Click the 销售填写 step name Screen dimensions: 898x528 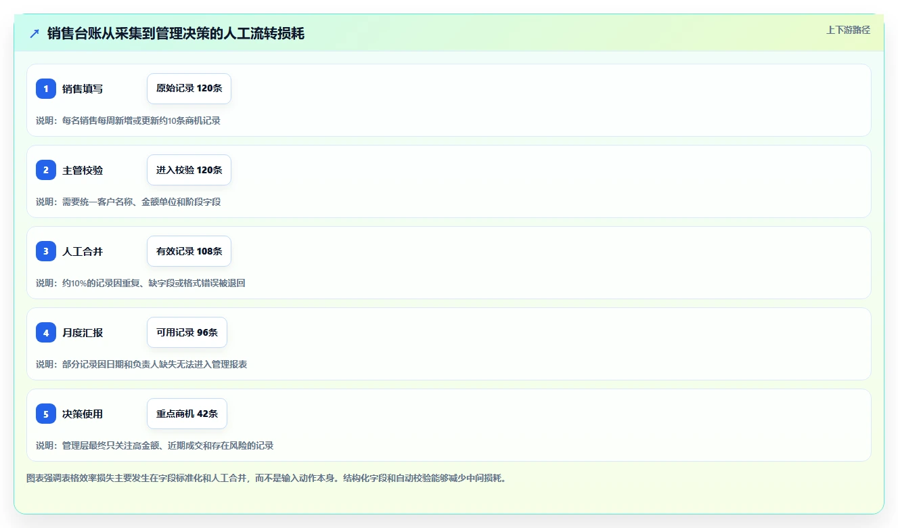(x=83, y=89)
